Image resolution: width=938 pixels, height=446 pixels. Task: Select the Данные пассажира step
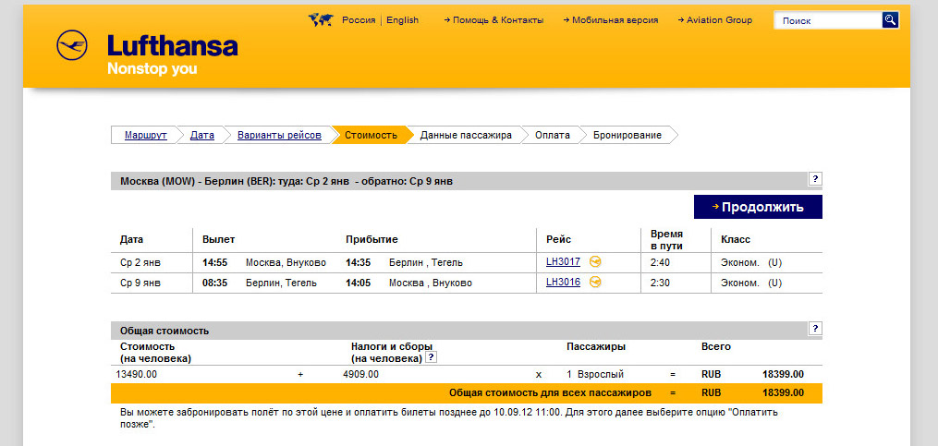466,135
